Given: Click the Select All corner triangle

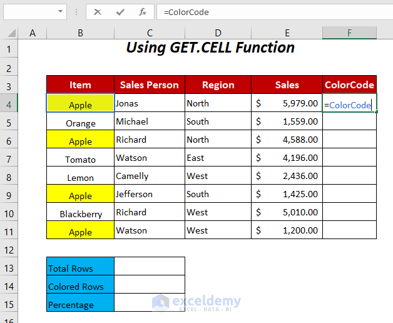Looking at the screenshot, I should [x=11, y=33].
